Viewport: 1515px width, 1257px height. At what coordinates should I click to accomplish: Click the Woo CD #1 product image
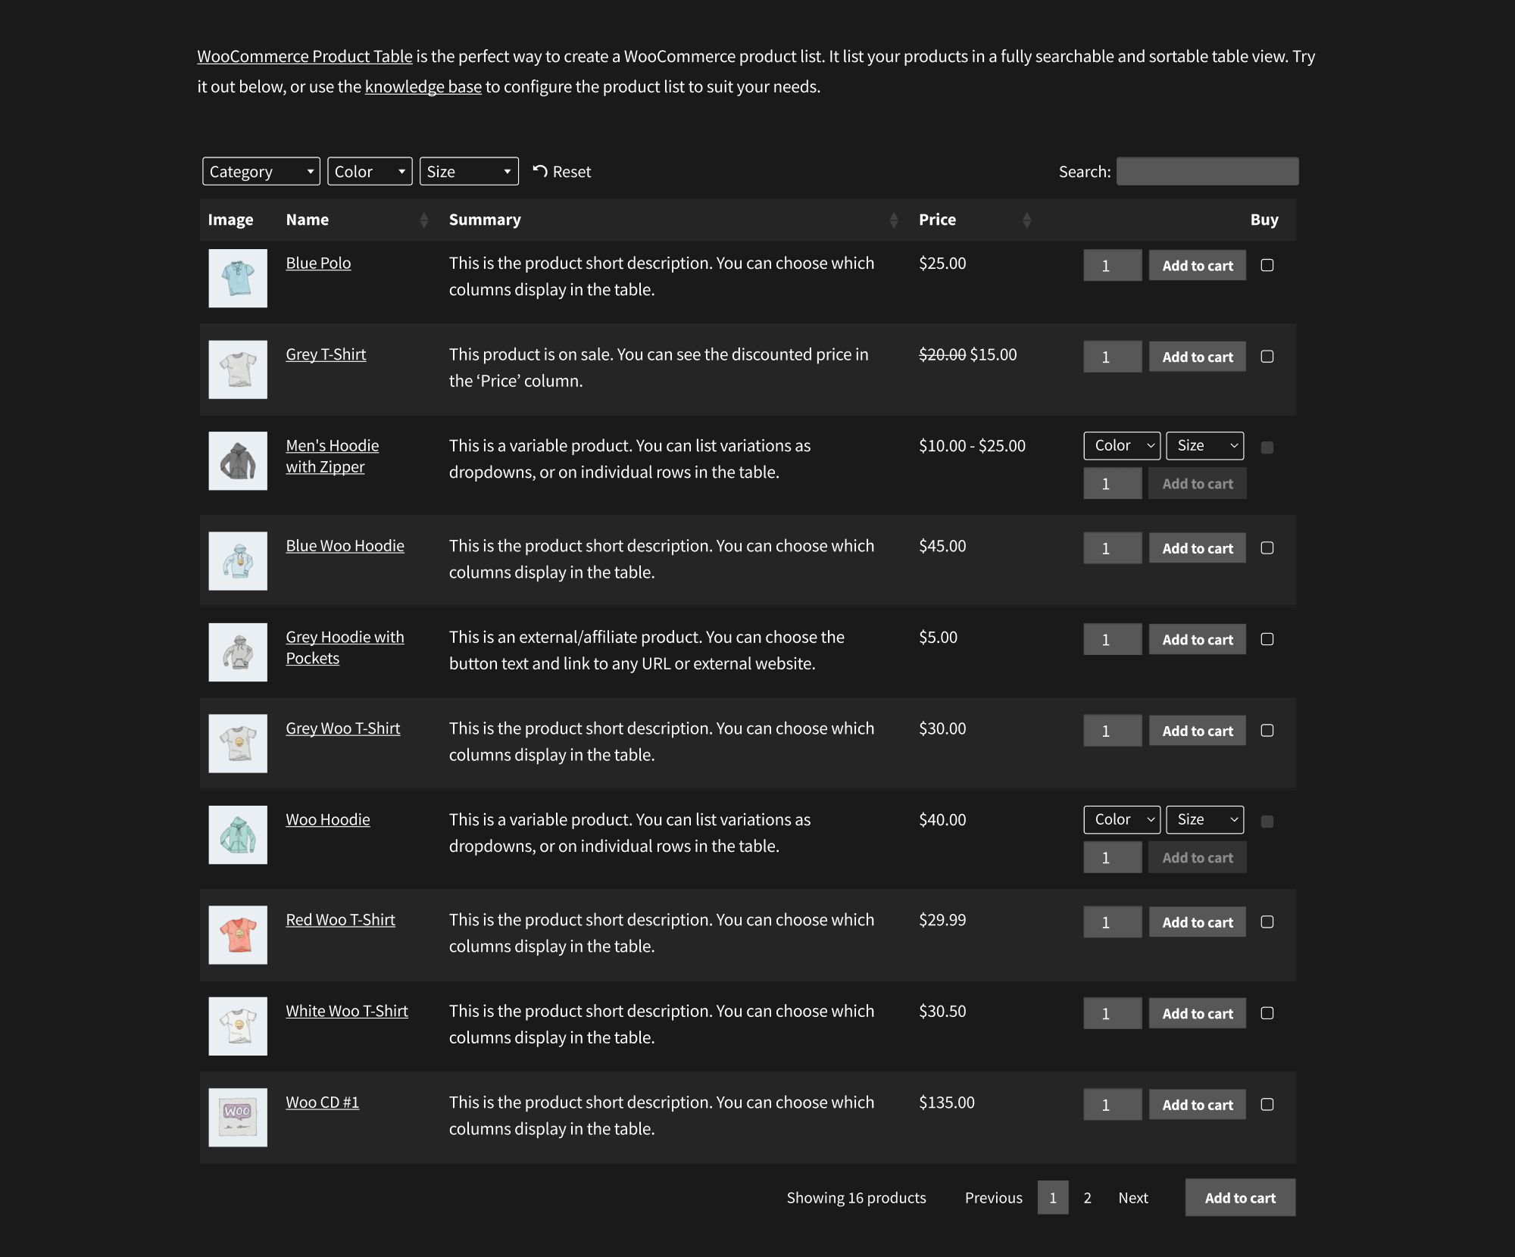click(x=238, y=1117)
